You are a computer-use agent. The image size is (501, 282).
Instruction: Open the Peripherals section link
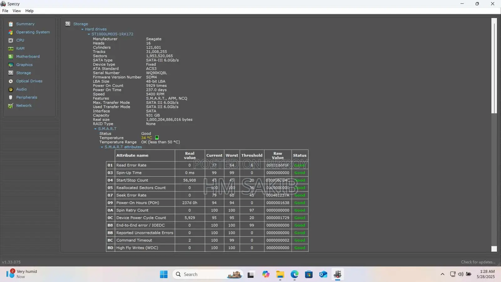[27, 97]
